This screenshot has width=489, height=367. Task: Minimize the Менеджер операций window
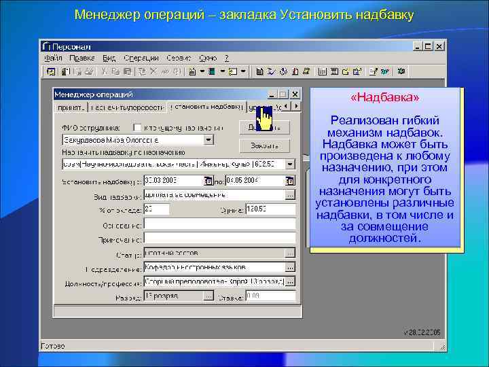(272, 94)
